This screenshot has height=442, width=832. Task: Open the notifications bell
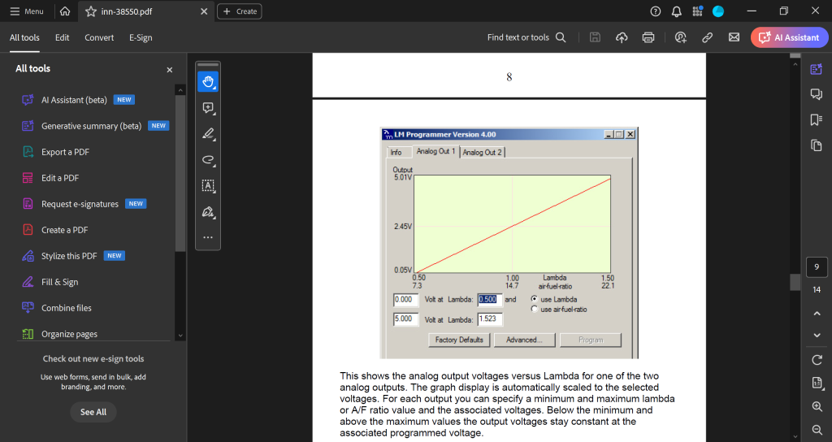(x=677, y=11)
